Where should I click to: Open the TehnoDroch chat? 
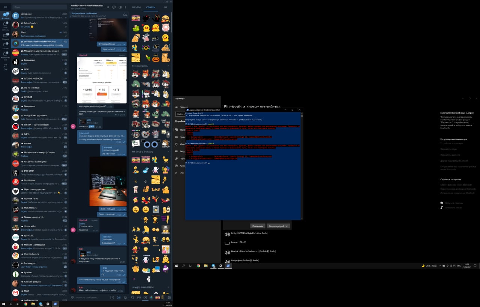[x=40, y=25]
